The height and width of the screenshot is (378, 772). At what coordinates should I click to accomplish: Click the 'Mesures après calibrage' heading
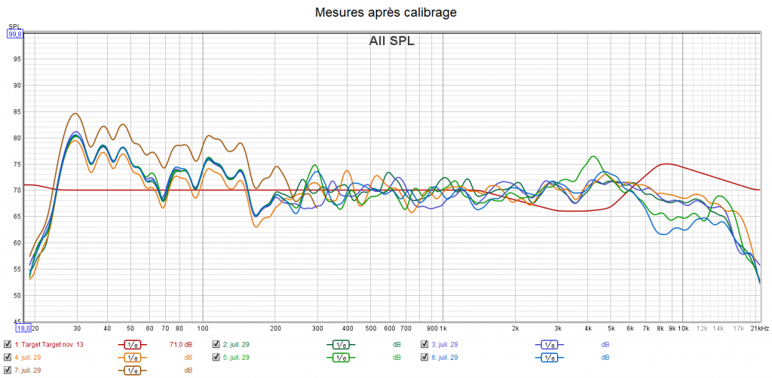point(386,12)
